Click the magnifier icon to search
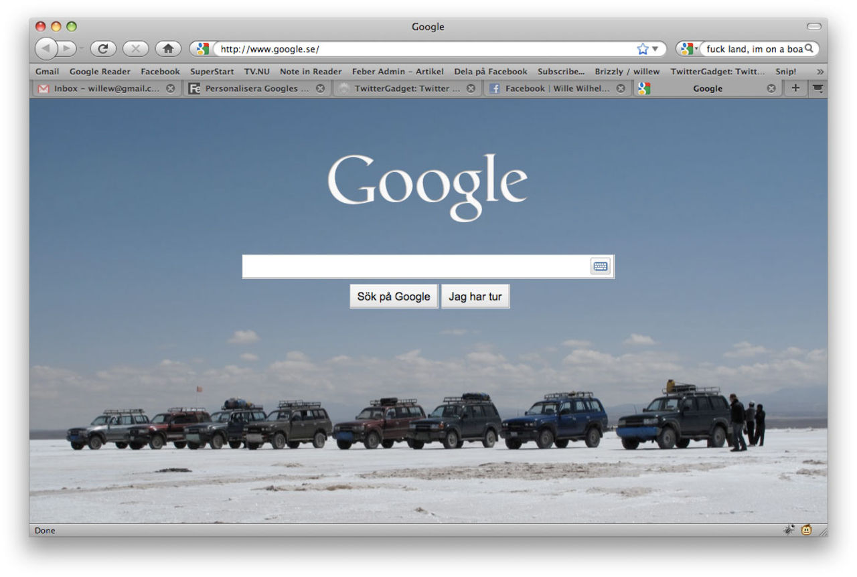The image size is (857, 577). (x=809, y=48)
